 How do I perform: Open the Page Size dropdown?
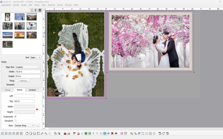tap(28, 67)
